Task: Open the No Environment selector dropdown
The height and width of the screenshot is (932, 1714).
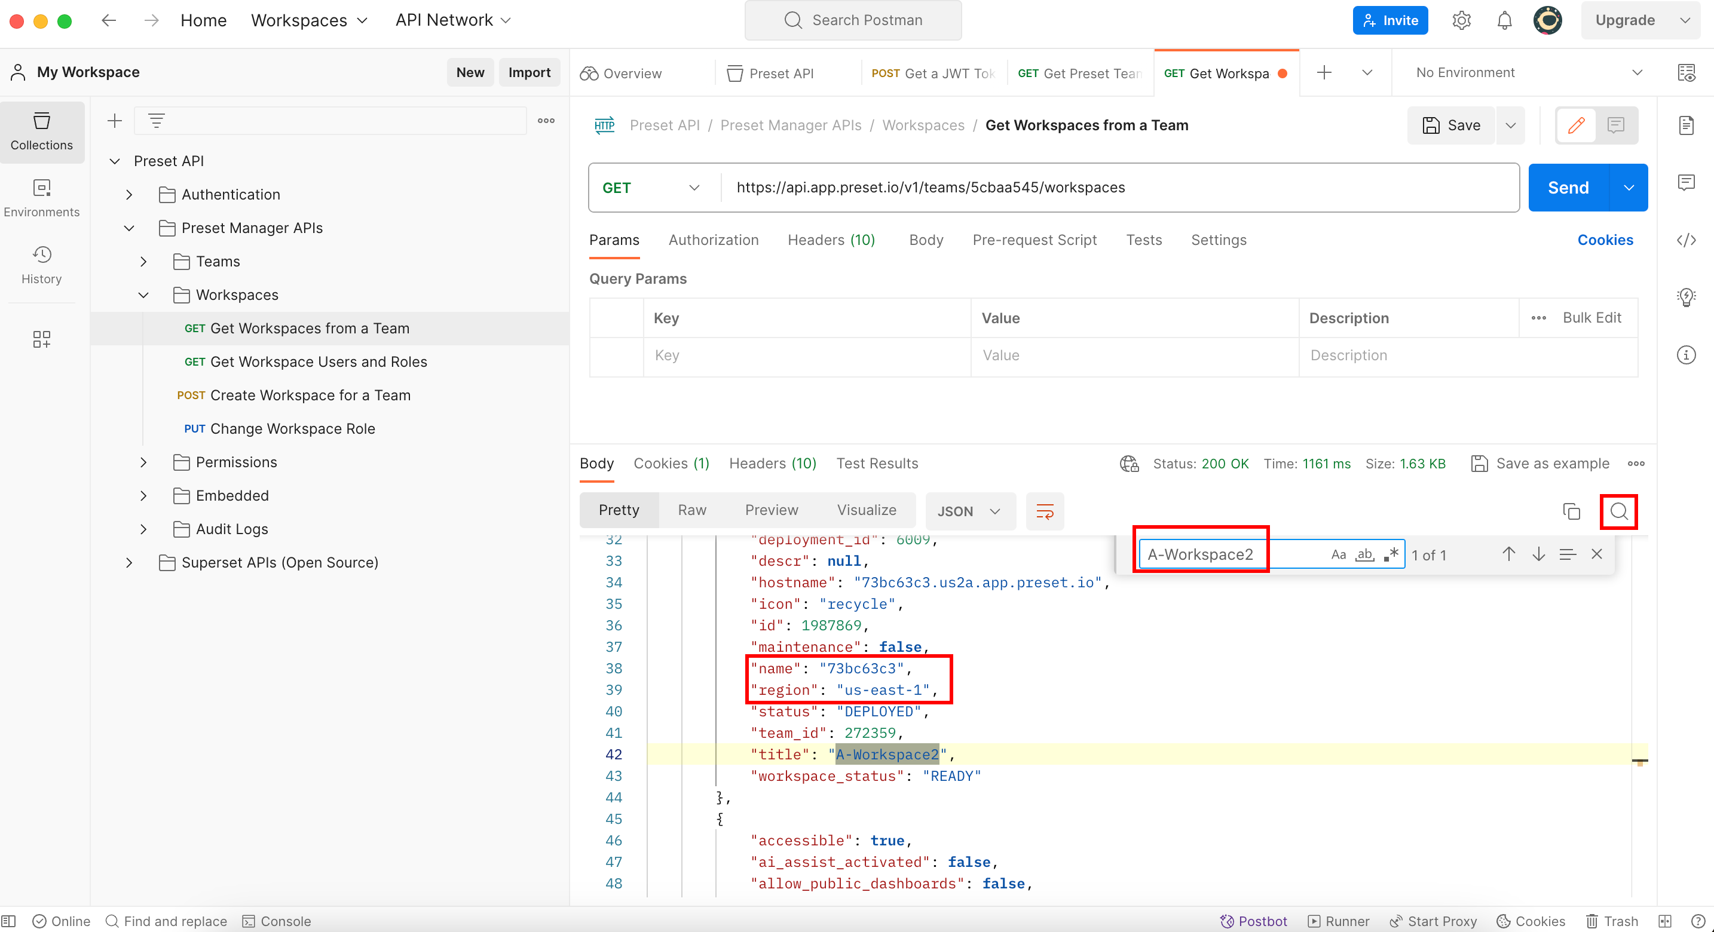Action: [1529, 72]
